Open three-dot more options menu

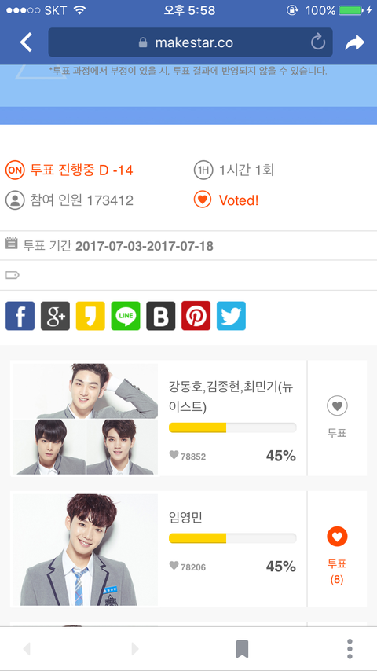pos(350,649)
